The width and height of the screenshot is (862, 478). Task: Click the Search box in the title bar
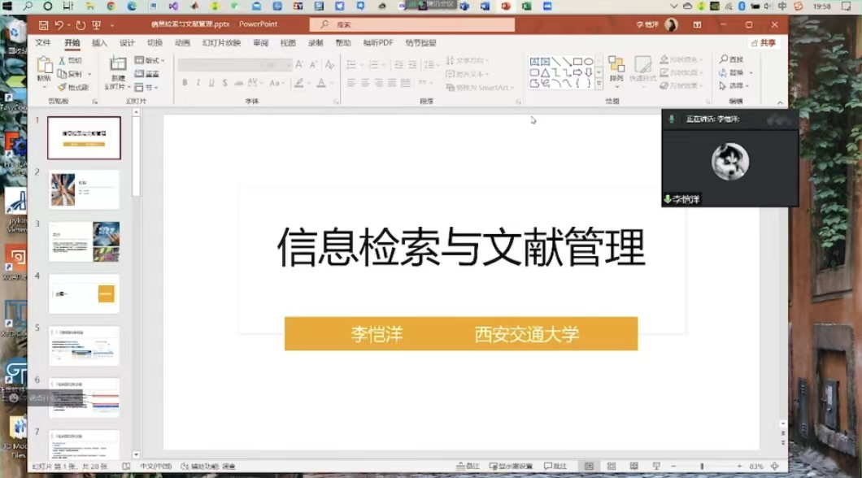point(412,24)
